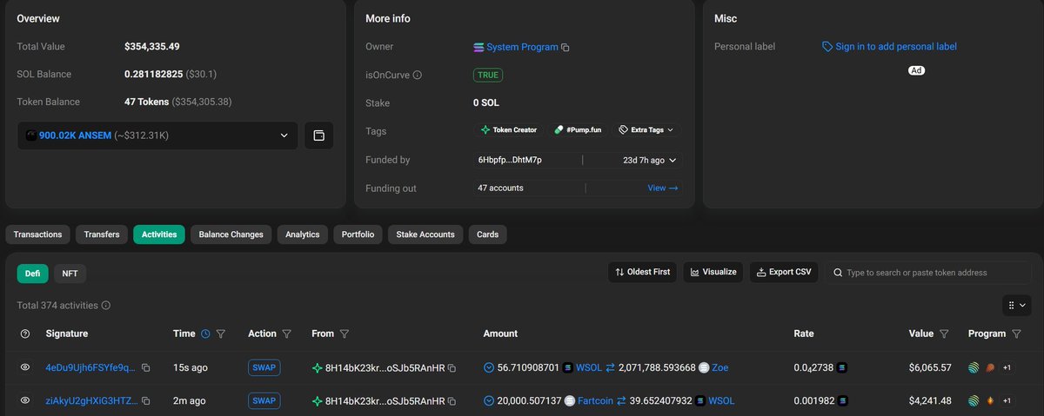Open the funder address 6Hbpfp...DhtM7p
Image resolution: width=1044 pixels, height=416 pixels.
pos(510,160)
